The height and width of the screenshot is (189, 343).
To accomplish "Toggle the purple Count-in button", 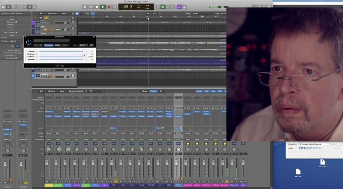I will point(179,7).
